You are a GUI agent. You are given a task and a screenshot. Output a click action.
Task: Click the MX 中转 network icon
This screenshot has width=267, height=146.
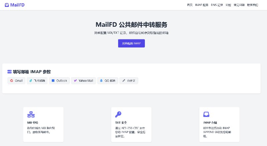coord(31,115)
